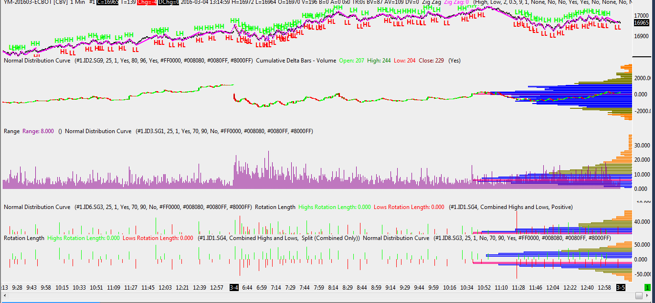Click the 8:59 time axis label
Screen dimensions: 655x303
(x=376, y=288)
